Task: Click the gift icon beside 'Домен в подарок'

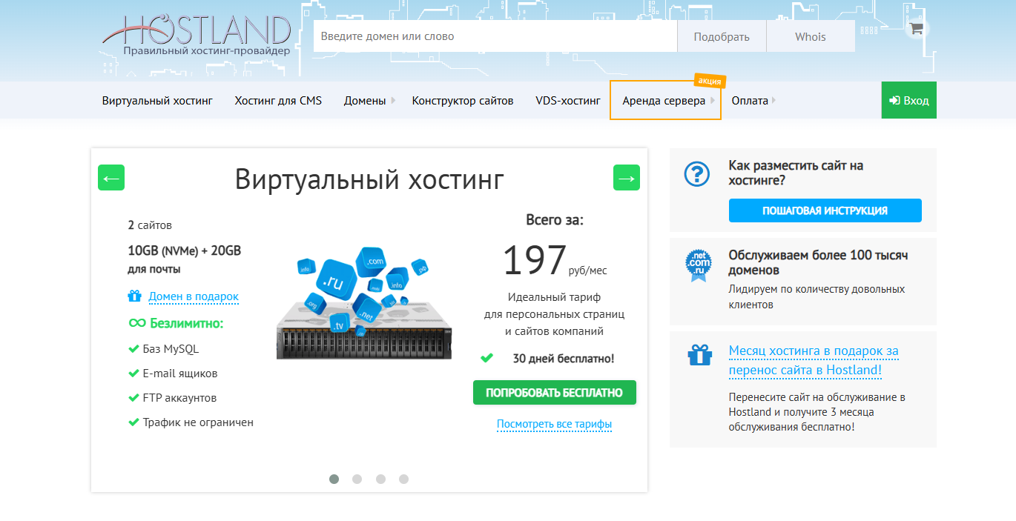Action: pos(134,296)
